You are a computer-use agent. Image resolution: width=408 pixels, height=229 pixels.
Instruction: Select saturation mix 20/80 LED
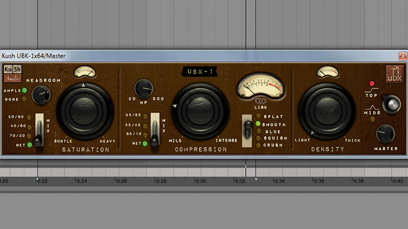point(29,117)
